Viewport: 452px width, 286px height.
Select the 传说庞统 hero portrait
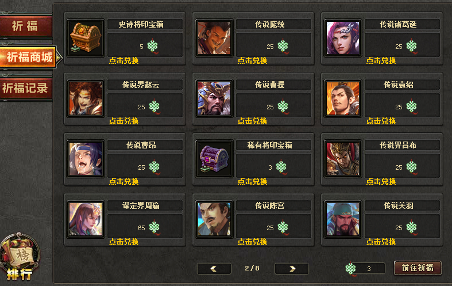pos(214,38)
